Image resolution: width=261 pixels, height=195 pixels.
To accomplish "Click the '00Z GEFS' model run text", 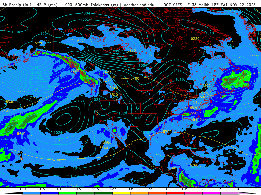I will tap(173, 5).
